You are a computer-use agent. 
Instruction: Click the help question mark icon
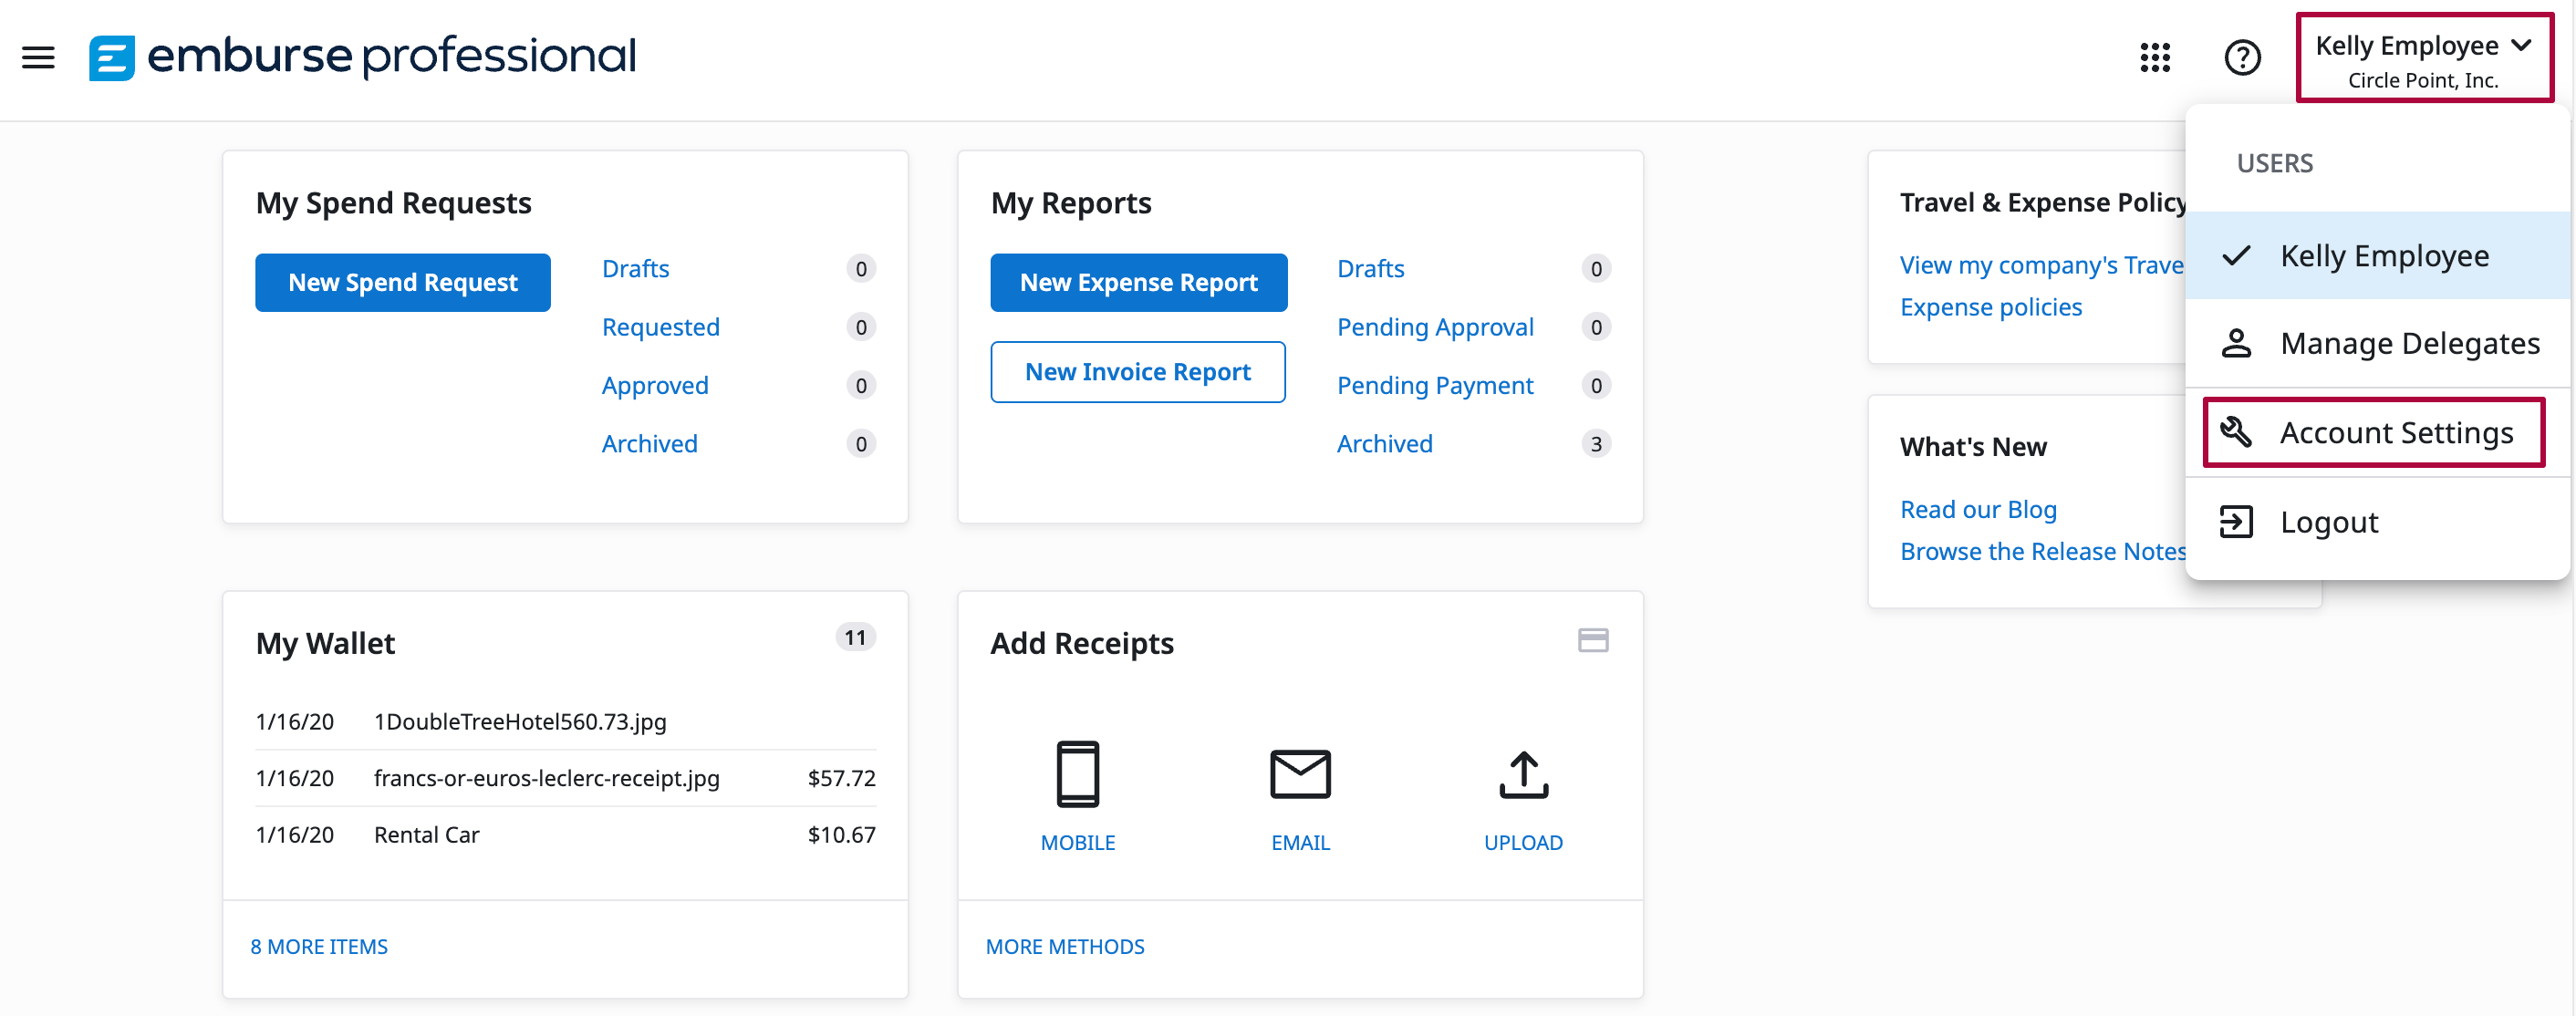[x=2241, y=57]
